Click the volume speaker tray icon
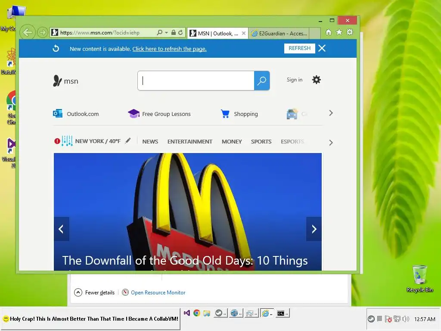The width and height of the screenshot is (441, 331). pos(406,319)
